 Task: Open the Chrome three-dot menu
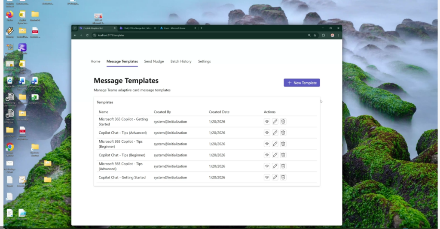click(x=339, y=35)
